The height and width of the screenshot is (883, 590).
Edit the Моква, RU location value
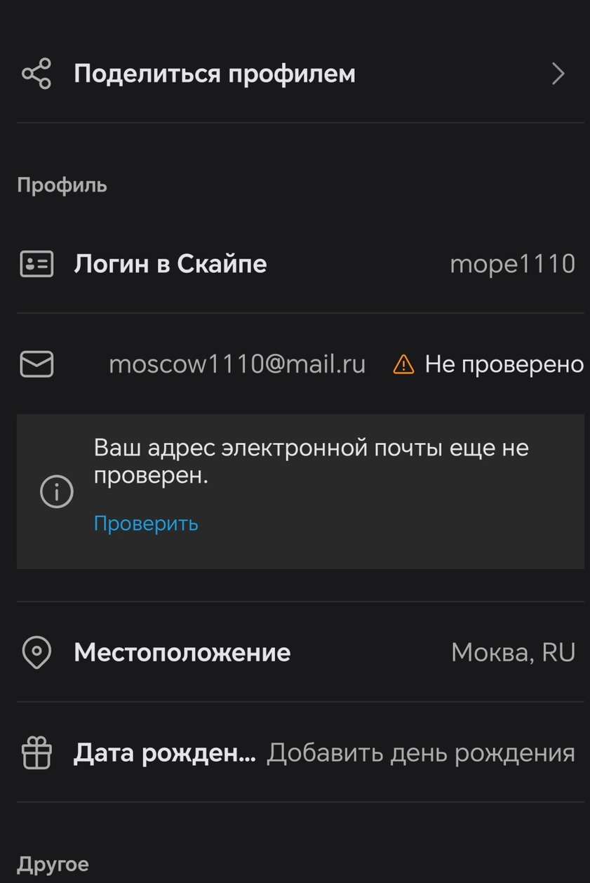[x=513, y=653]
